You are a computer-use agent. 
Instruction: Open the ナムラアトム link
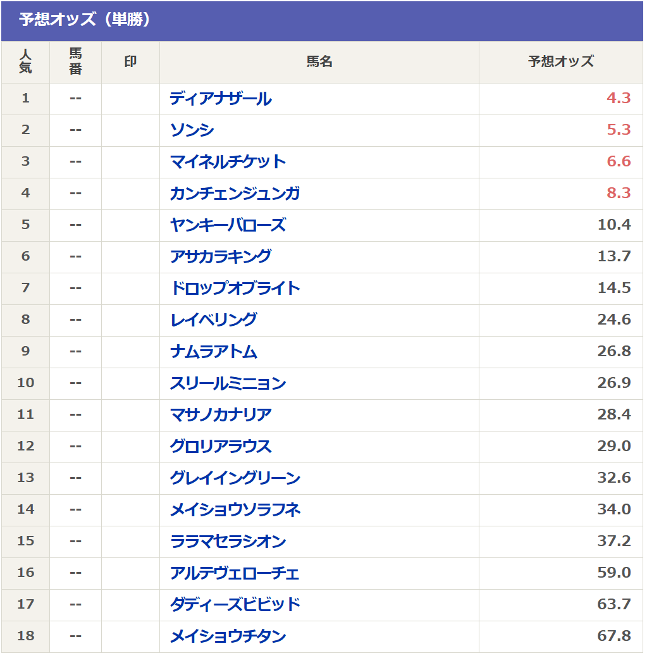tap(213, 352)
